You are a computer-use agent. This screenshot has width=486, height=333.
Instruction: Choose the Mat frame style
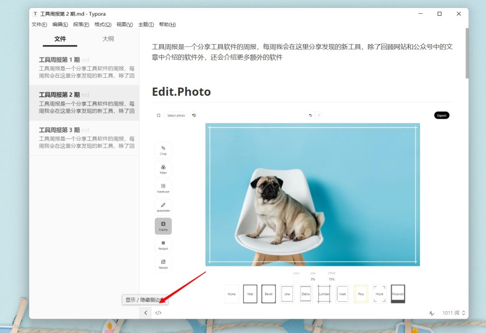tap(250, 294)
